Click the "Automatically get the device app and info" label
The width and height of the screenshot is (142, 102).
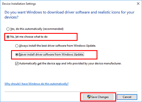click(70, 64)
